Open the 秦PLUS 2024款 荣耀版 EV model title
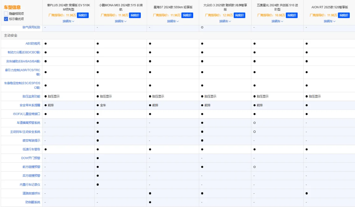 [x=68, y=7]
